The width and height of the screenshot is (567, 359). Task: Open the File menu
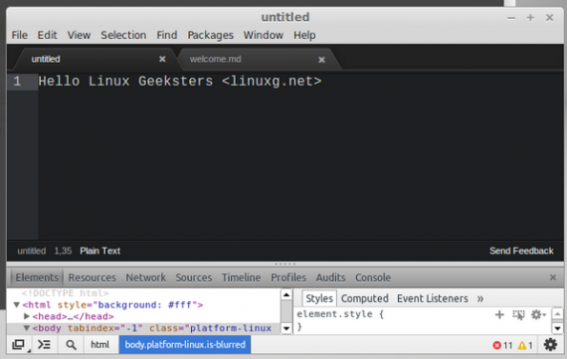click(20, 35)
